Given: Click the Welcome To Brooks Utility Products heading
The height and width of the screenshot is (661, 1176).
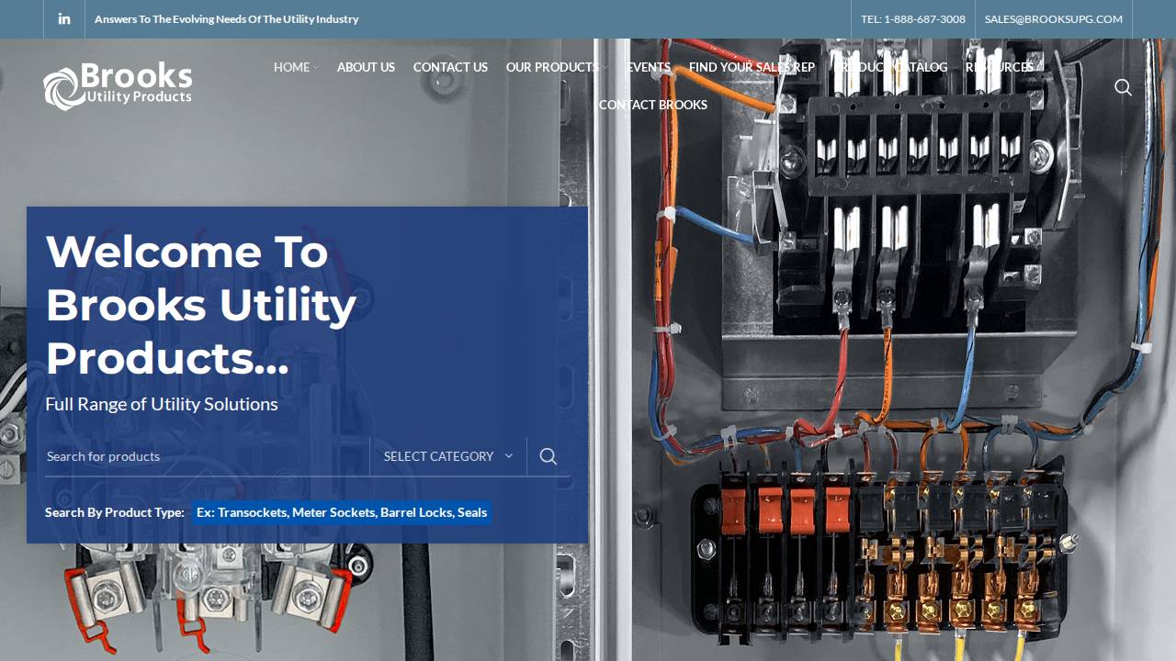Looking at the screenshot, I should (x=201, y=305).
